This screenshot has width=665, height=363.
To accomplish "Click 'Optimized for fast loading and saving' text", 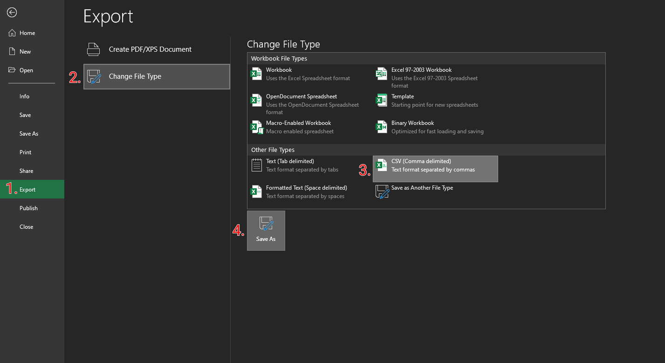I will [x=438, y=131].
